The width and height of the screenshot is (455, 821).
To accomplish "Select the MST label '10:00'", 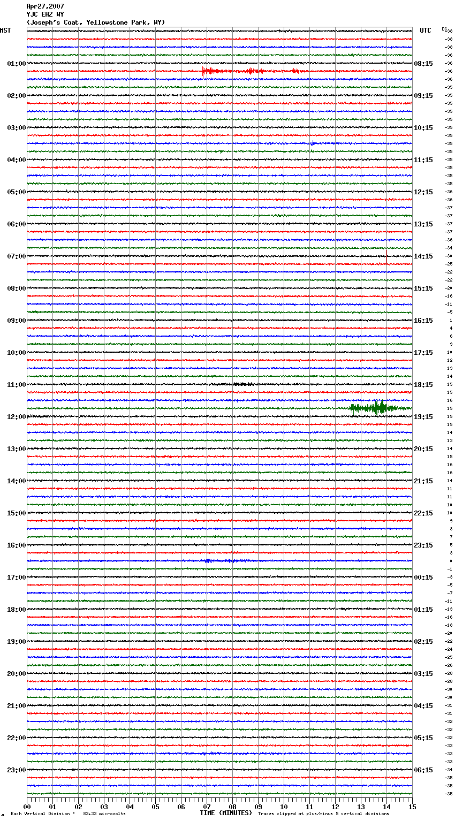I will 17,353.
